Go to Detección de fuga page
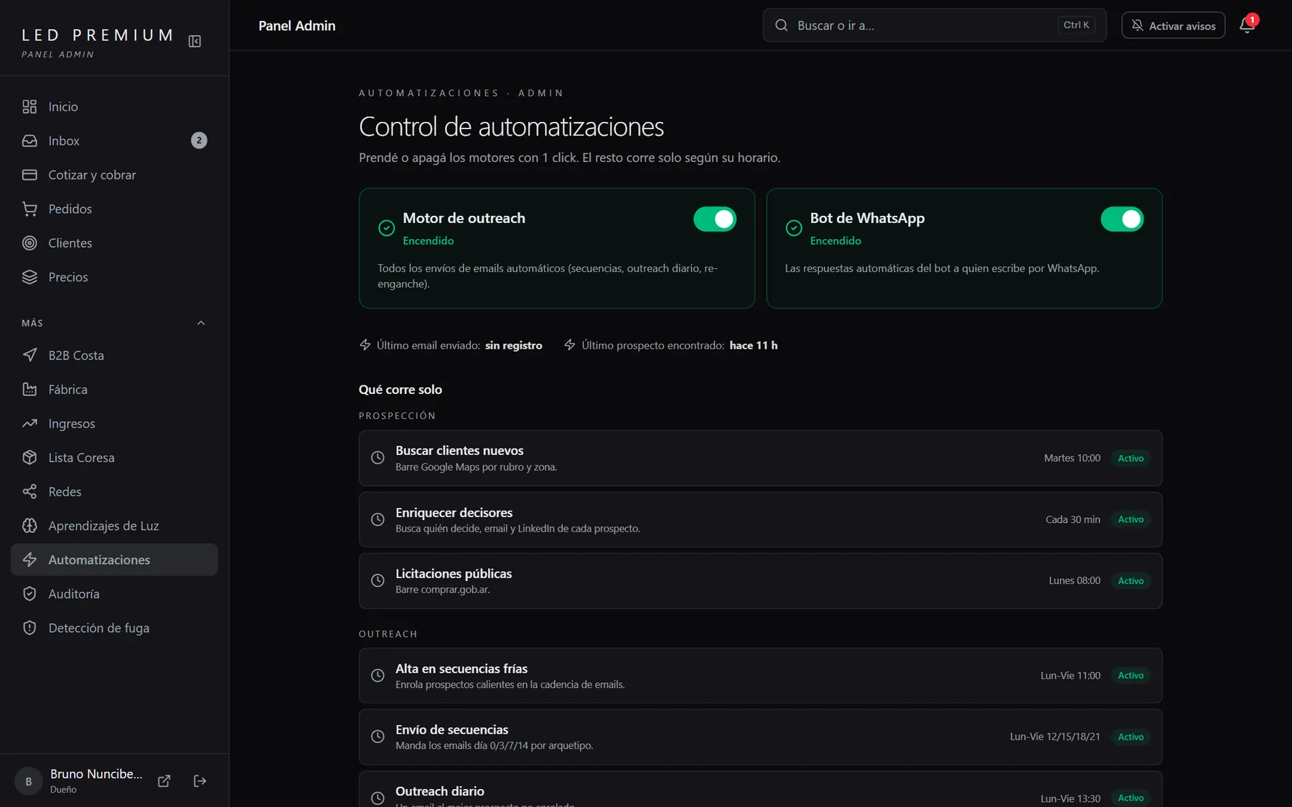1292x807 pixels. (114, 628)
